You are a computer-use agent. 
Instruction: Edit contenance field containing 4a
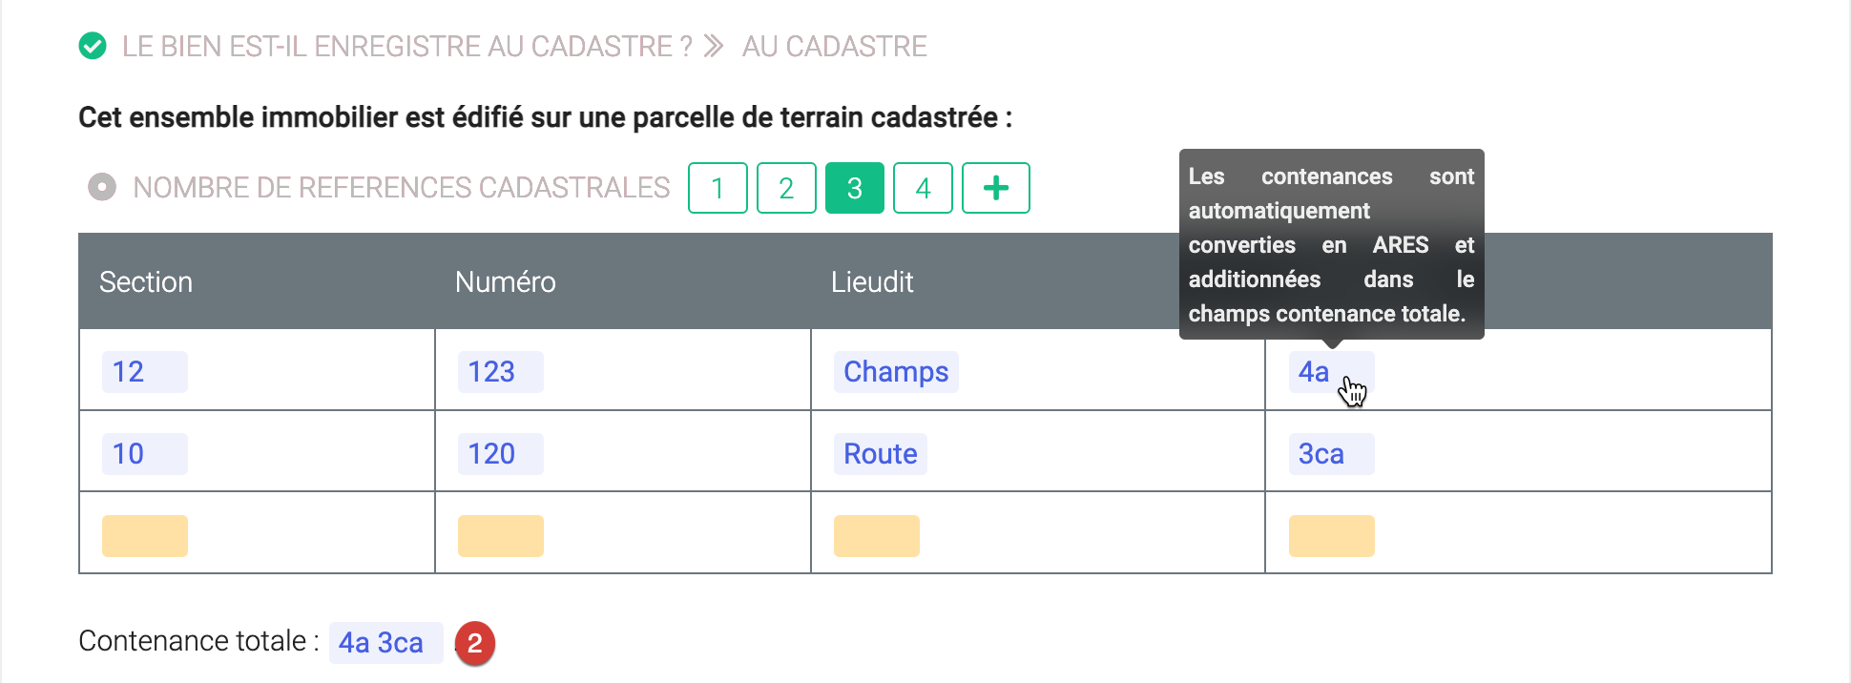coord(1314,372)
